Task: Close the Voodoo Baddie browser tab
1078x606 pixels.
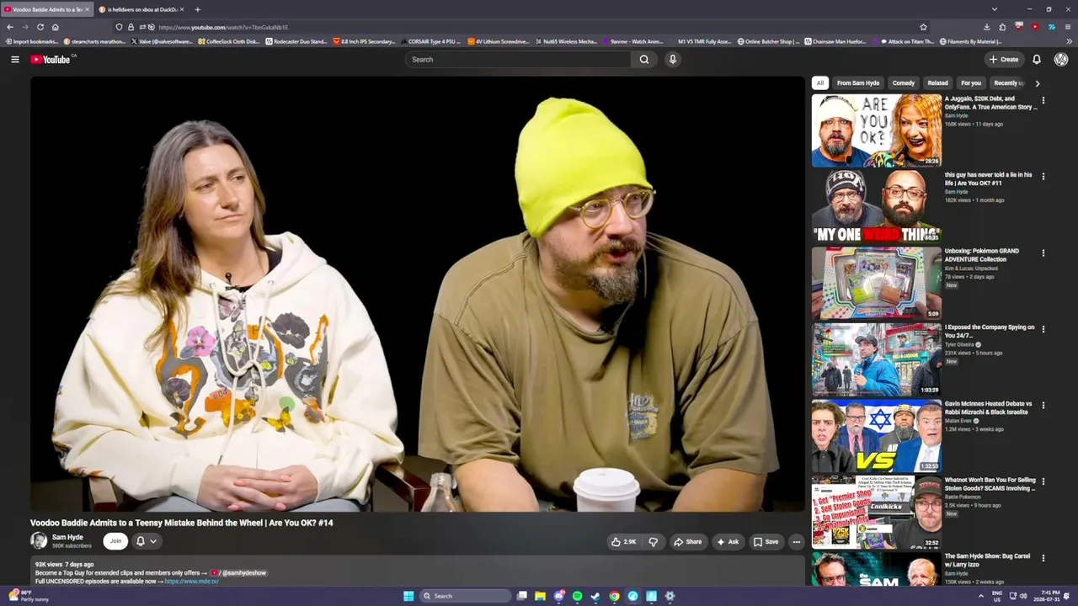Action: pyautogui.click(x=86, y=9)
